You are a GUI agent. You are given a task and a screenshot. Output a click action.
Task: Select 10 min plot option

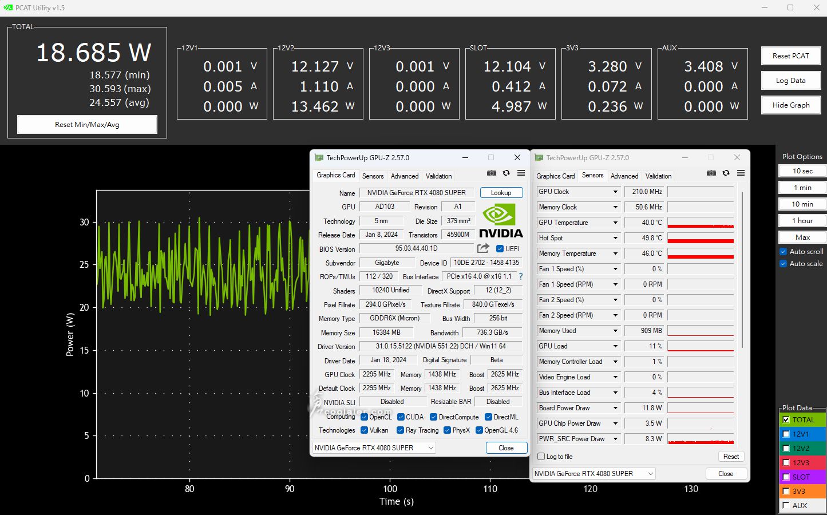pos(802,204)
